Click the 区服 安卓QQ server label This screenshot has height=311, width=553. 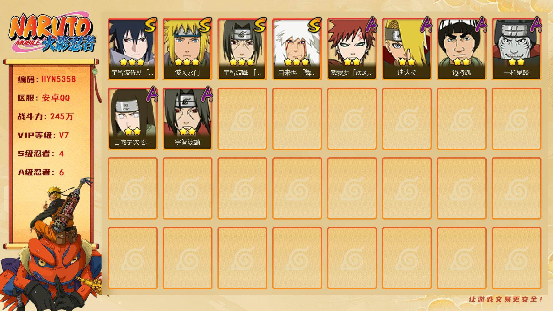tap(44, 98)
